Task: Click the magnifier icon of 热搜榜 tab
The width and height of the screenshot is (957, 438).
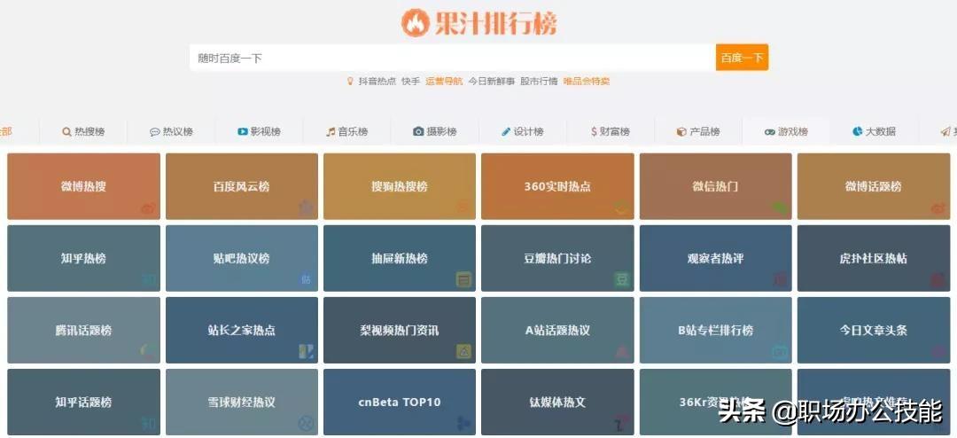Action: coord(66,131)
